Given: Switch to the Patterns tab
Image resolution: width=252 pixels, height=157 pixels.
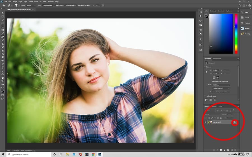Looking at the screenshot, I should coord(229,11).
